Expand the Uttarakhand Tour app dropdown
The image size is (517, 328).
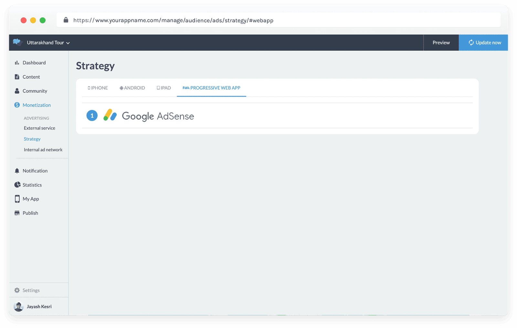coord(48,43)
